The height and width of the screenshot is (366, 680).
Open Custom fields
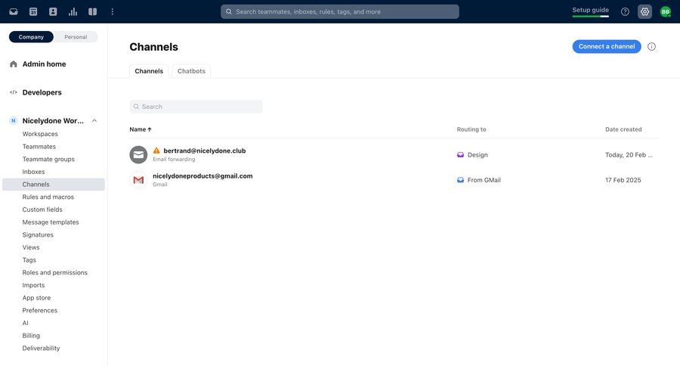coord(42,209)
